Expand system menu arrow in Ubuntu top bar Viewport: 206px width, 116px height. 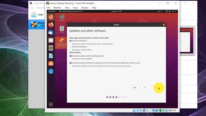(x=176, y=11)
